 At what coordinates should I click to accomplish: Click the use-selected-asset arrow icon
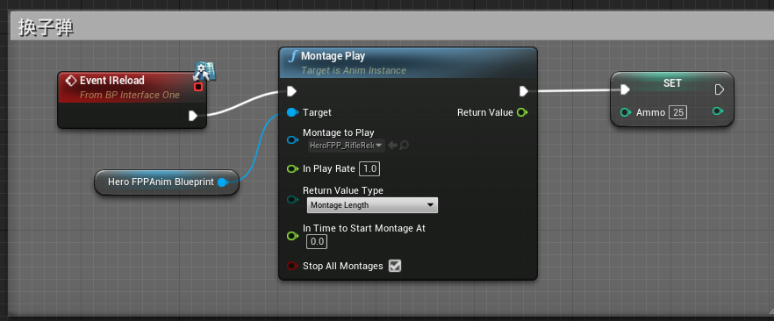point(393,146)
